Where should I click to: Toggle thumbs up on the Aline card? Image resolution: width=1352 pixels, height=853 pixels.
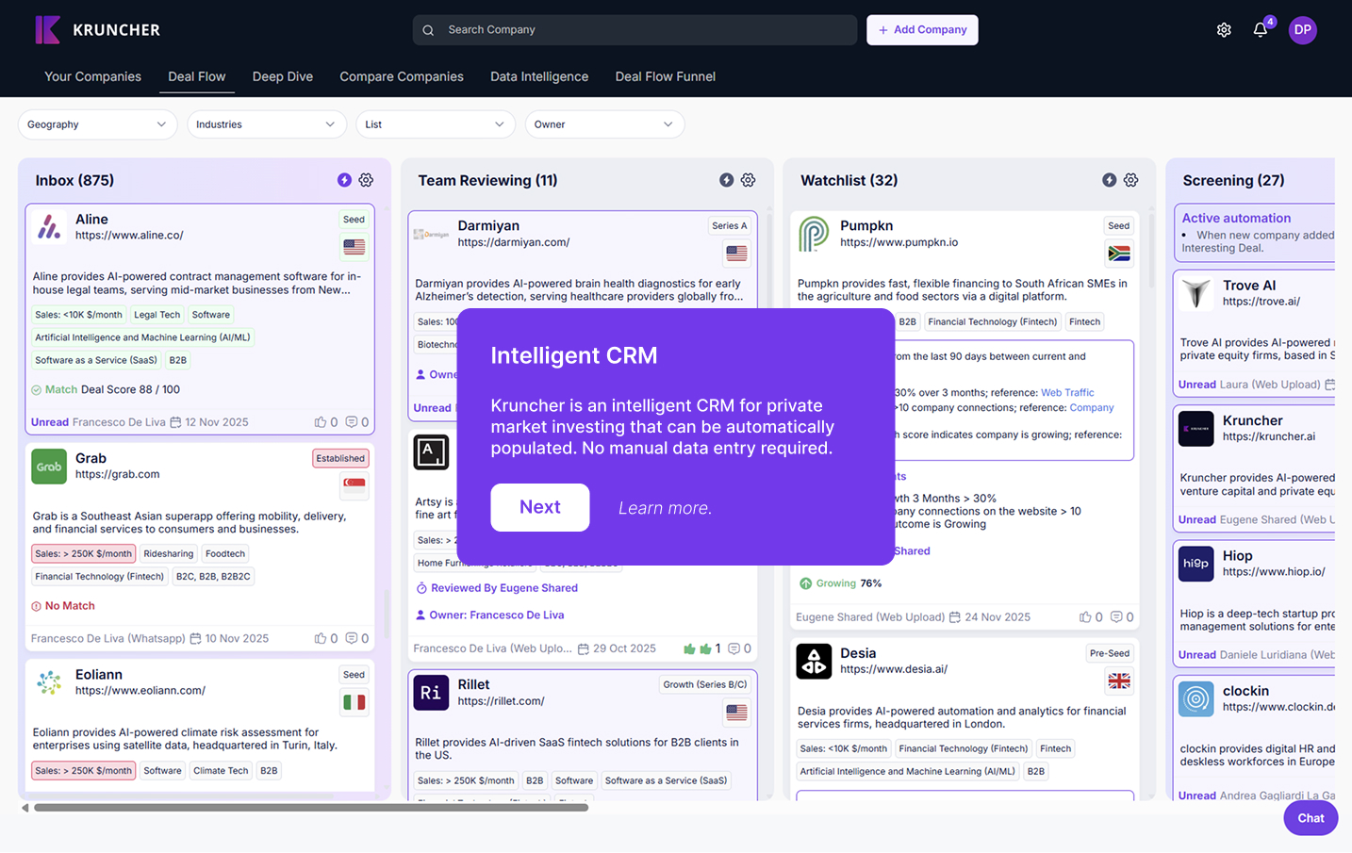coord(321,421)
